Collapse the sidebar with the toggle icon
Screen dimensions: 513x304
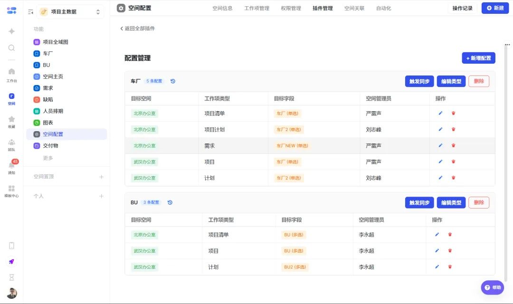[31, 12]
